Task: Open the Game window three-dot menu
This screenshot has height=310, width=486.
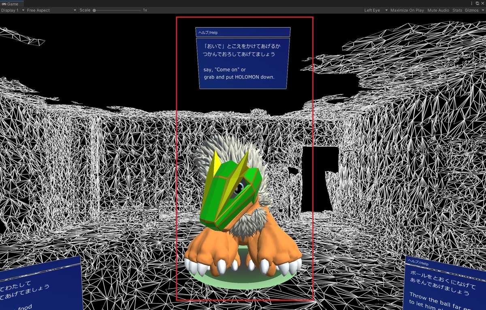Action: (471, 3)
